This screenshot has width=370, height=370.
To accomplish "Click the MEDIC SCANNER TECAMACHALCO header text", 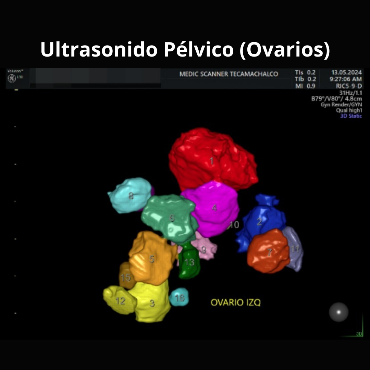I will click(229, 74).
